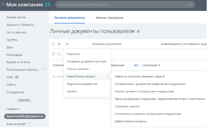Choose Подпись документа выбранными сотрудниками
Viewport: 207px width, 128px height.
(x=144, y=92)
